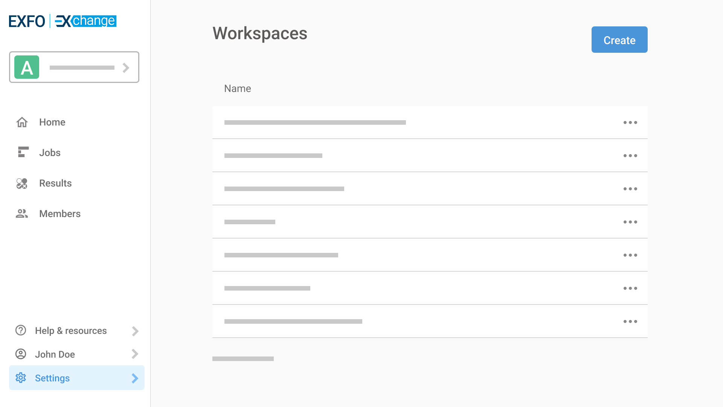Click the Jobs bars icon
This screenshot has height=407, width=723.
(23, 152)
